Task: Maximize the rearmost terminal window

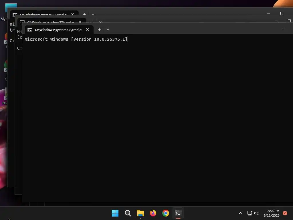Action: tap(282, 13)
